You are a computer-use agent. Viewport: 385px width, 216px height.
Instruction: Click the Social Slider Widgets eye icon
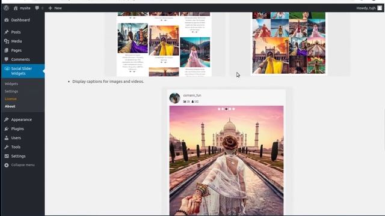click(x=7, y=68)
